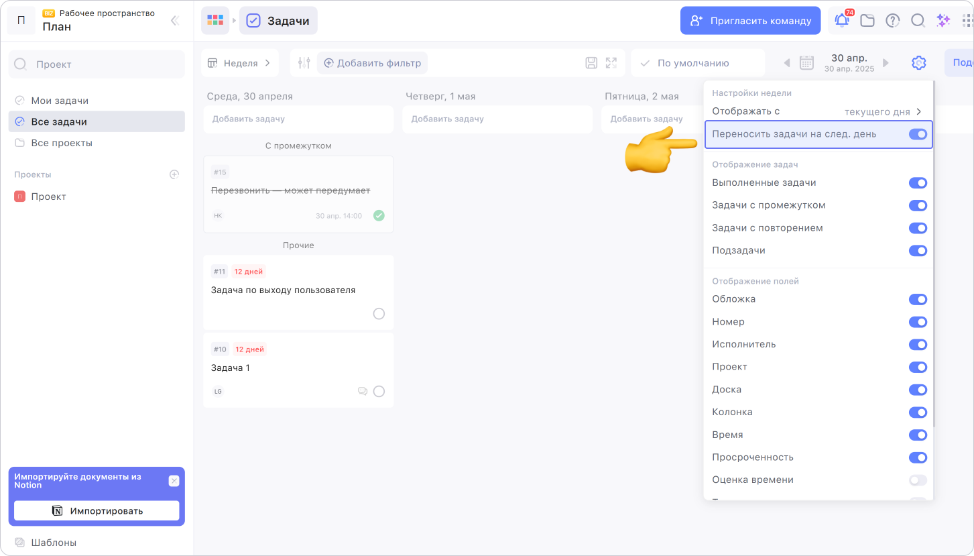Open 'Все проекты' in sidebar
This screenshot has height=556, width=974.
pos(62,143)
